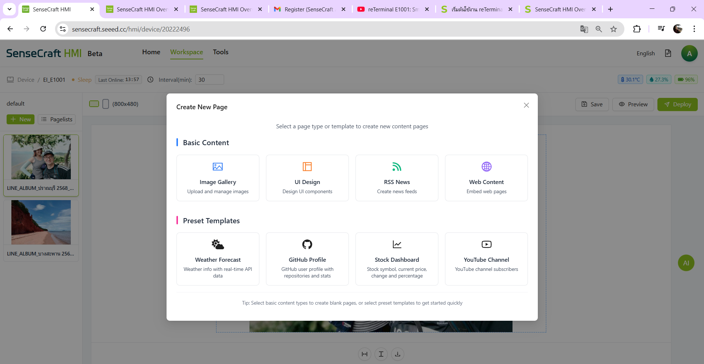Pick the Stock Dashboard template

pos(397,259)
